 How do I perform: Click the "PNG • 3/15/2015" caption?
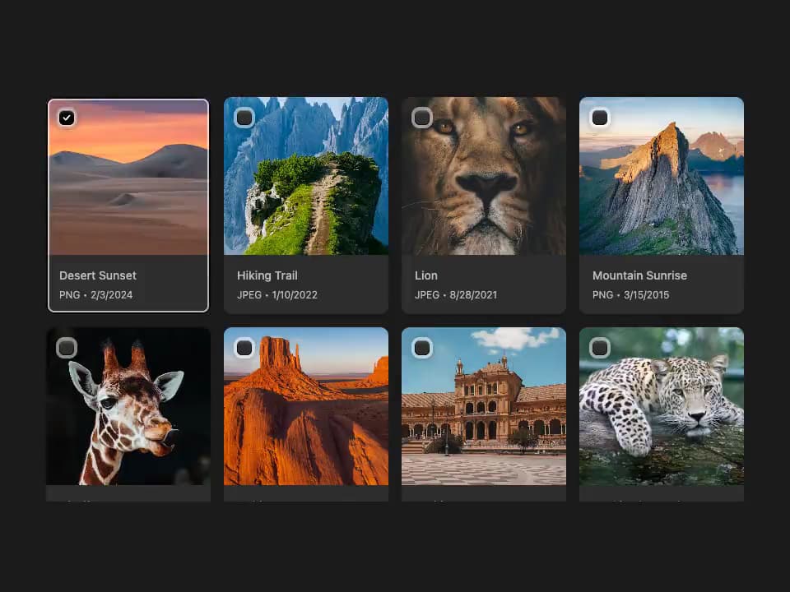pyautogui.click(x=631, y=295)
